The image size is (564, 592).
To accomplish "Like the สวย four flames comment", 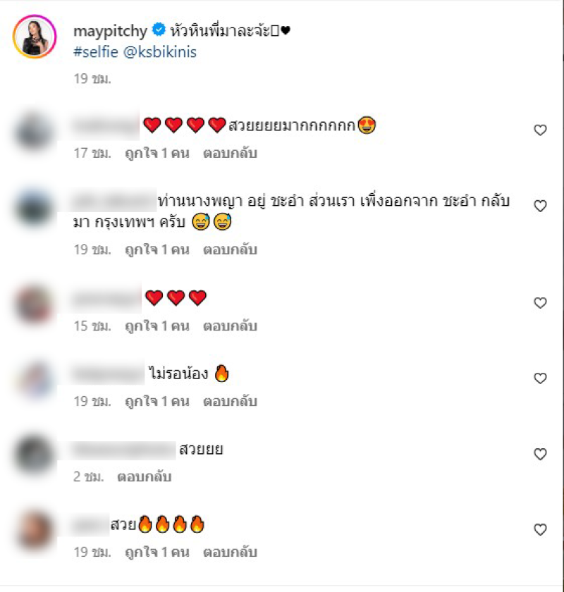I will pos(540,530).
